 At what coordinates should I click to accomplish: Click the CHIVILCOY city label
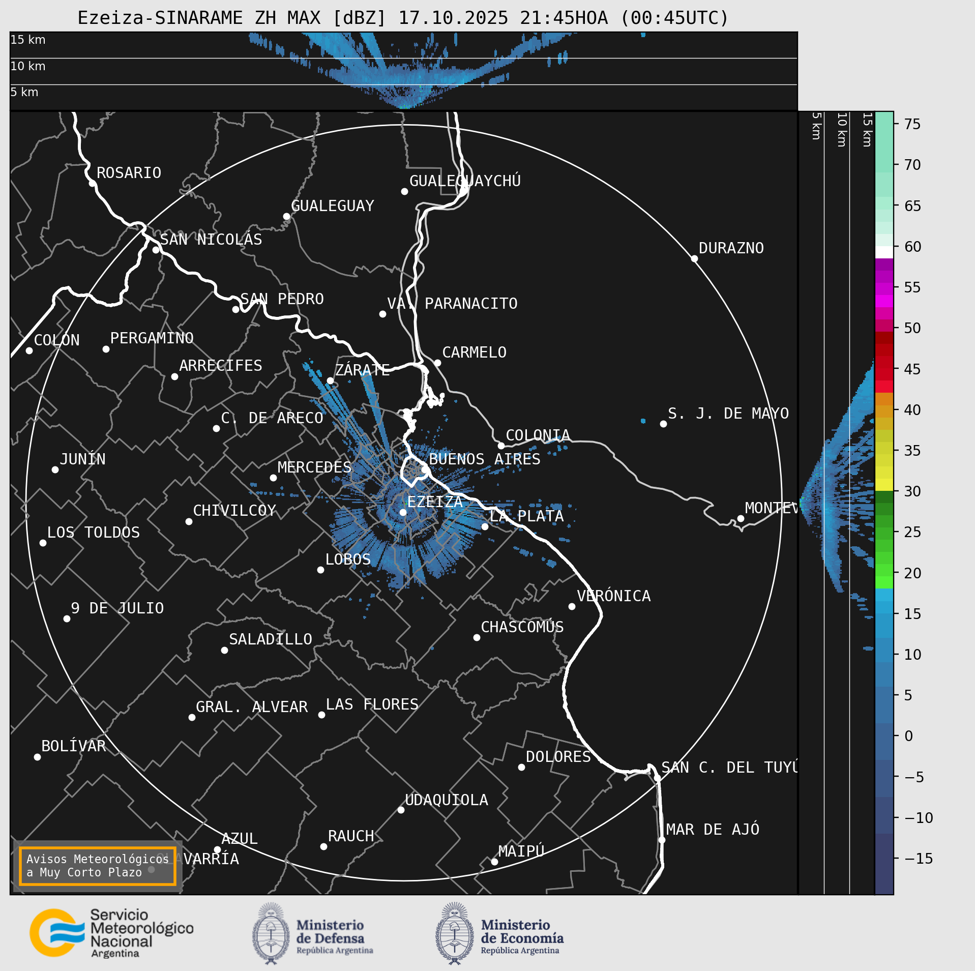coord(234,511)
